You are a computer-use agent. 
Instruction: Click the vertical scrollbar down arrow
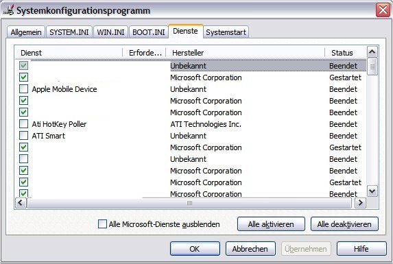pos(372,191)
